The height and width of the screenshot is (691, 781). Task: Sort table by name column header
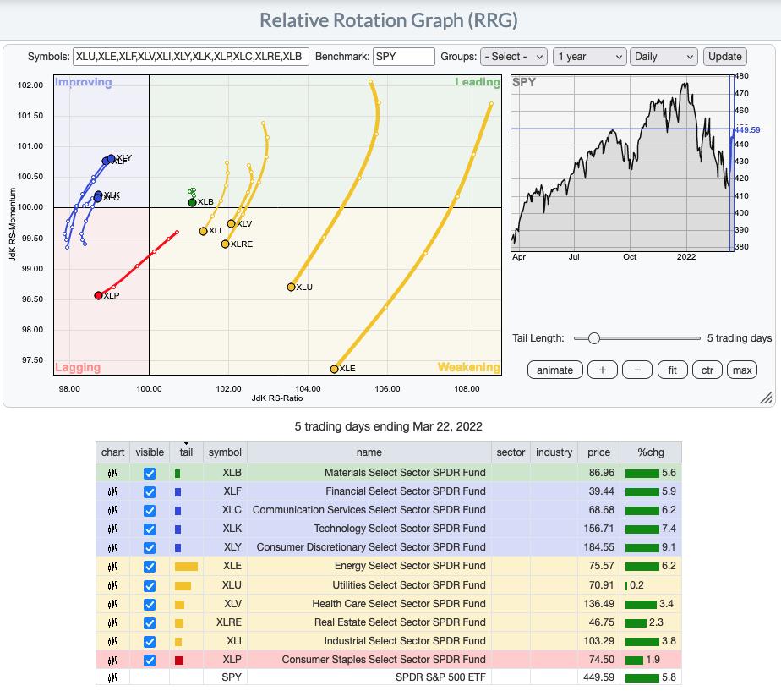(x=369, y=452)
